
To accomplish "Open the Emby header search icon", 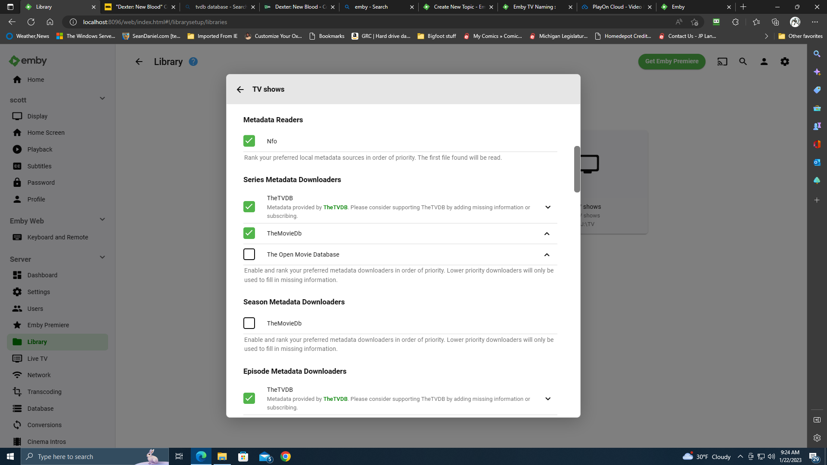I will coord(743,62).
